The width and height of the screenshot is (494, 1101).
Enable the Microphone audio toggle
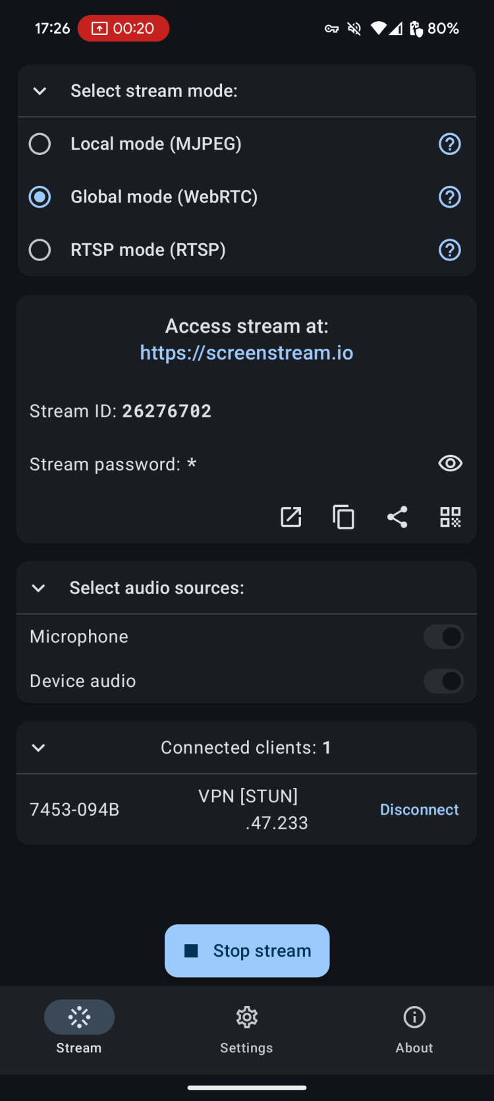(x=443, y=637)
